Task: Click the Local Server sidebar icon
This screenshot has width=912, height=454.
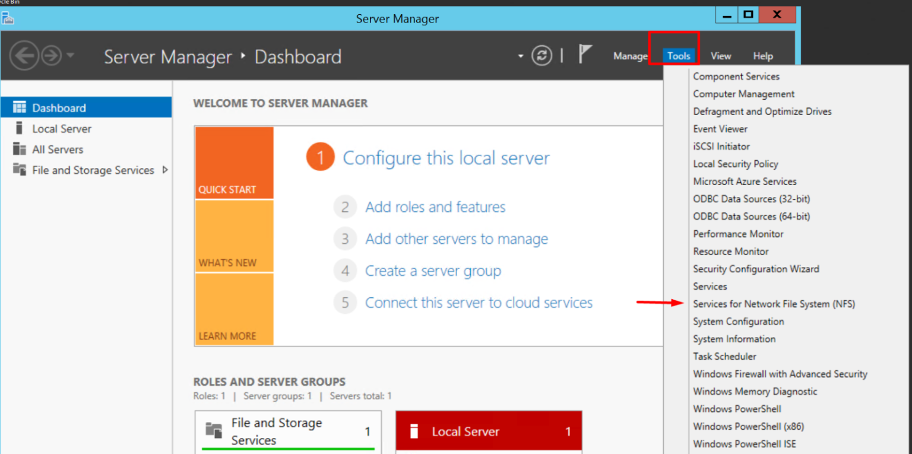Action: point(20,128)
